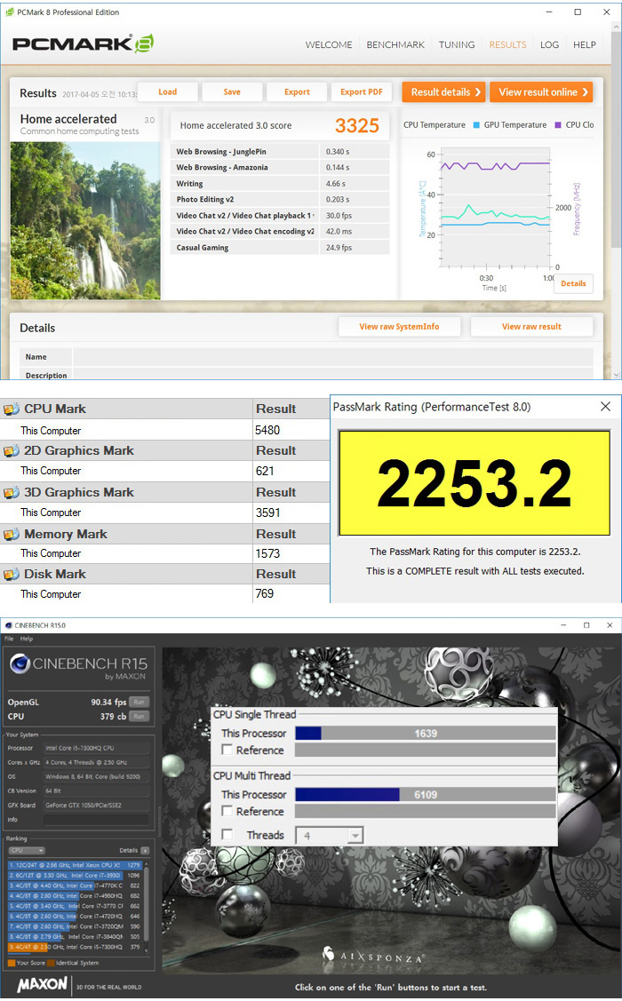Click View raw result
The image size is (622, 1001).
pos(531,327)
